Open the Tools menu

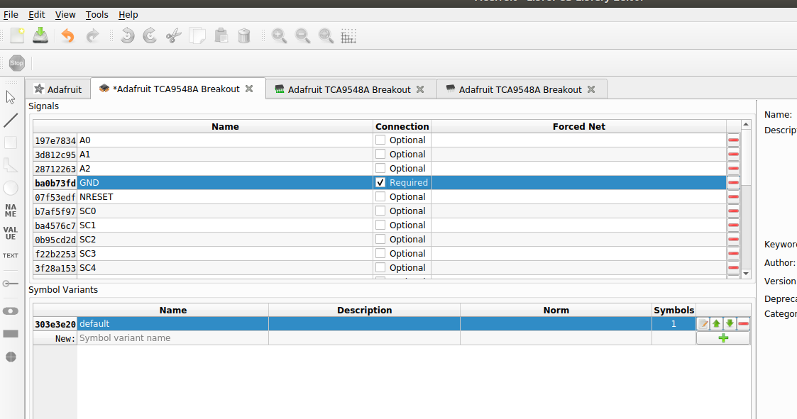97,14
